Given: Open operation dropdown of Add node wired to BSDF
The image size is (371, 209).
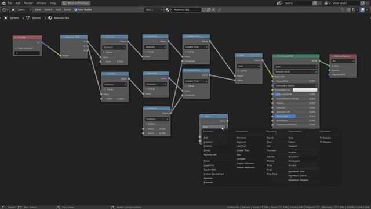Looking at the screenshot, I should coord(249,66).
